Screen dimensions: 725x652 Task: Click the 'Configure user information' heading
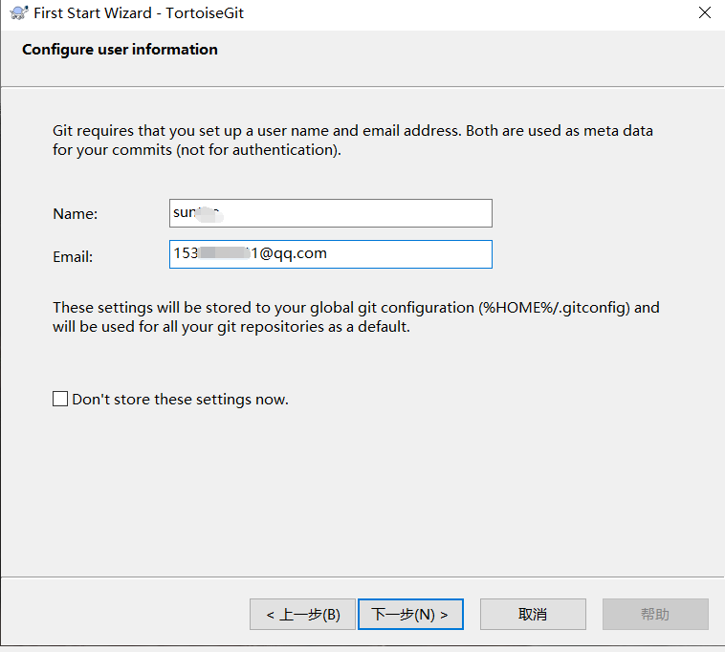[x=120, y=50]
